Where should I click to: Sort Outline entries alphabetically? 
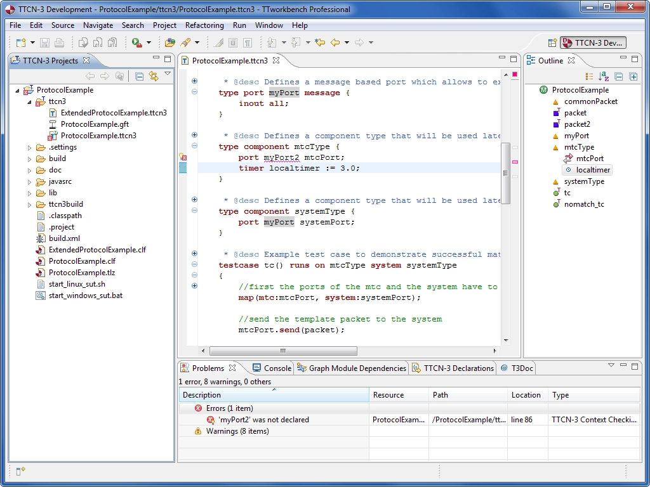click(604, 76)
